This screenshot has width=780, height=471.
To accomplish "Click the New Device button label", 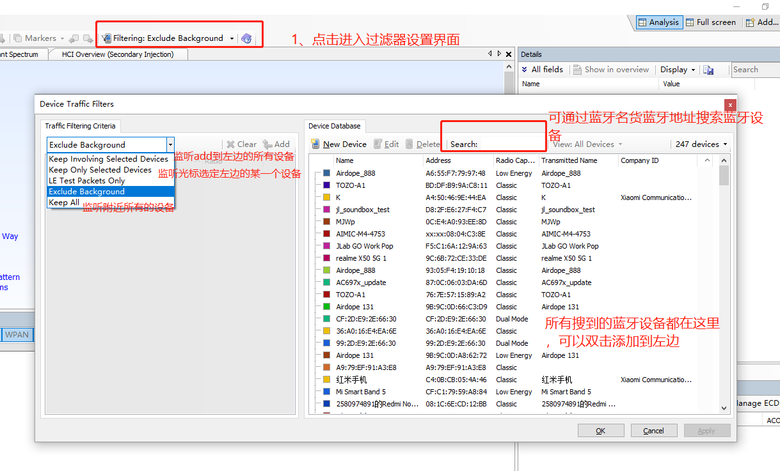I will tap(345, 144).
